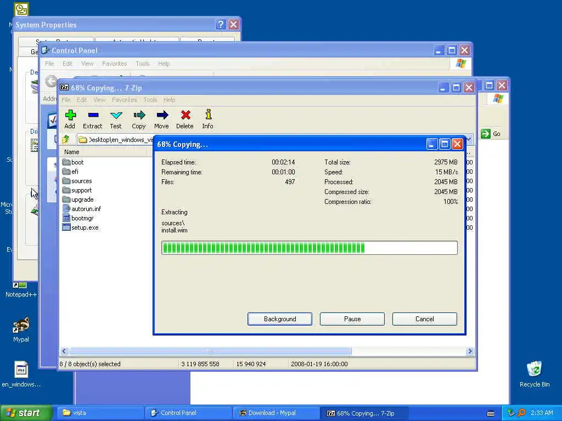Click the Back arrow in Control Panel window

(x=51, y=82)
